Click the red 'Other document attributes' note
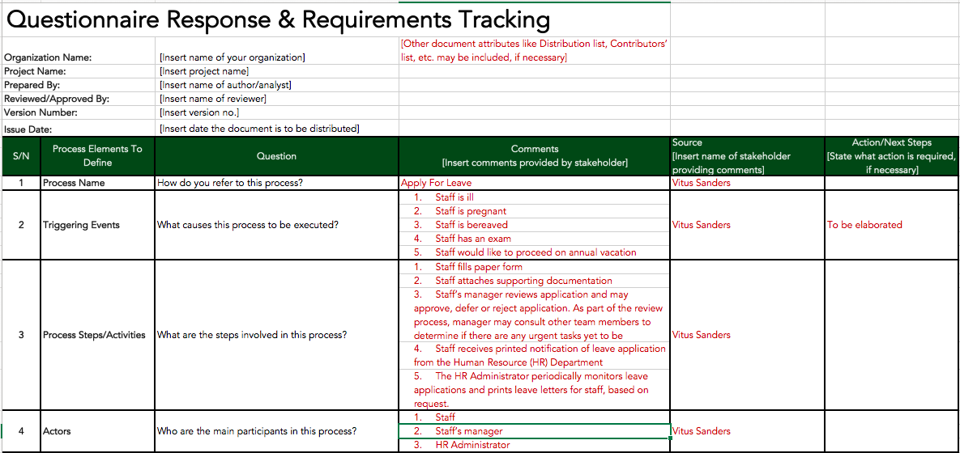Viewport: 960px width, 453px height. click(x=534, y=51)
